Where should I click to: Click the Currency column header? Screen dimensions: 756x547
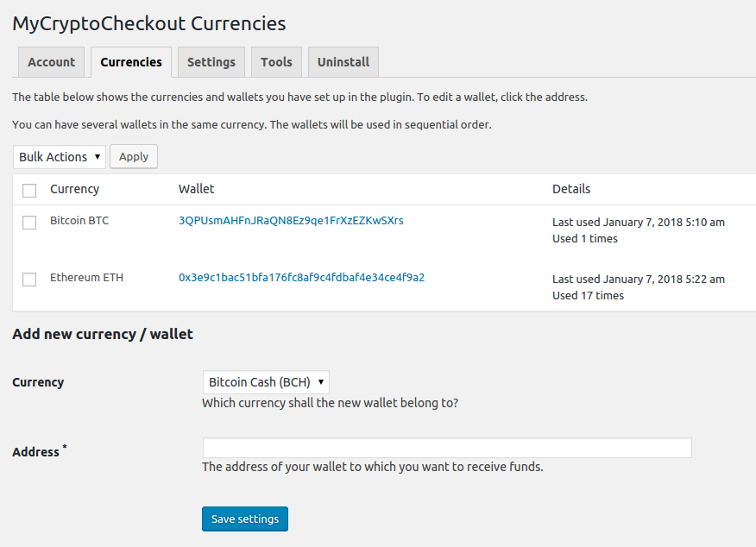click(x=75, y=189)
